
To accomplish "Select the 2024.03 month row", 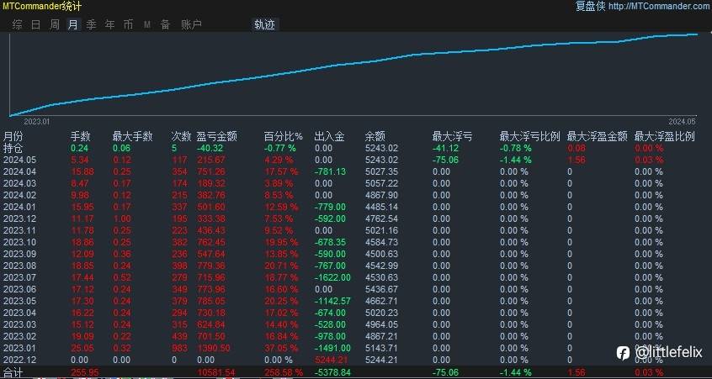I will pos(356,183).
